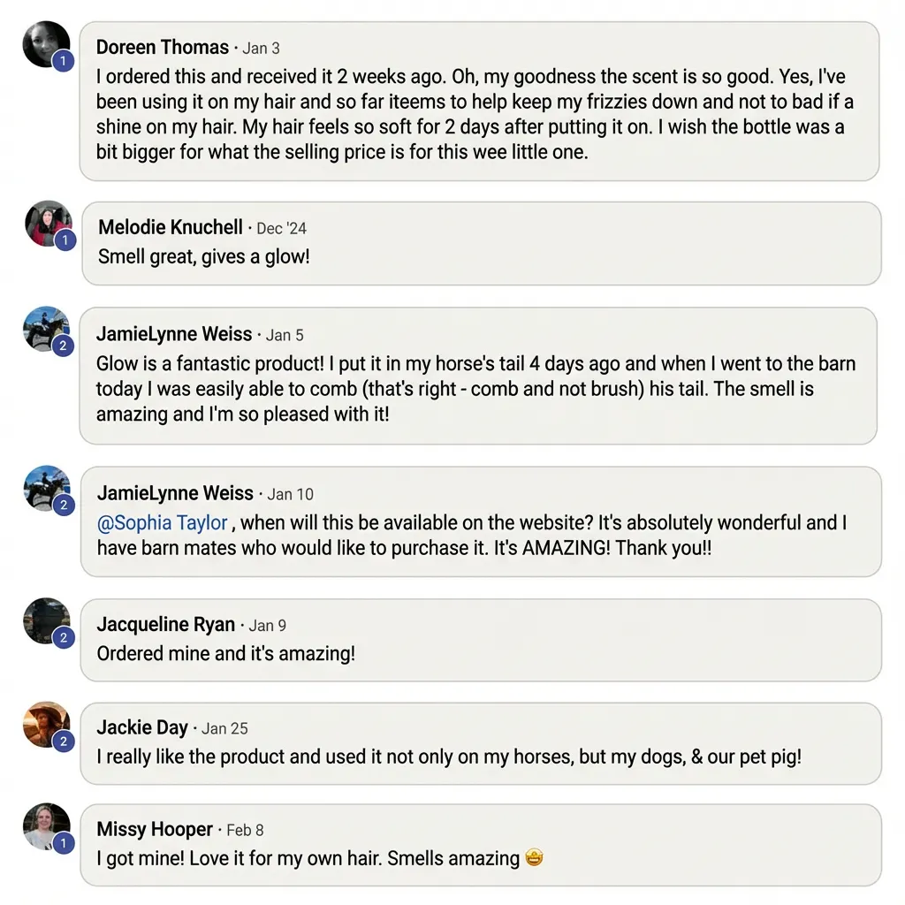Select the Jackie Day author name
This screenshot has width=905, height=905.
coord(142,727)
